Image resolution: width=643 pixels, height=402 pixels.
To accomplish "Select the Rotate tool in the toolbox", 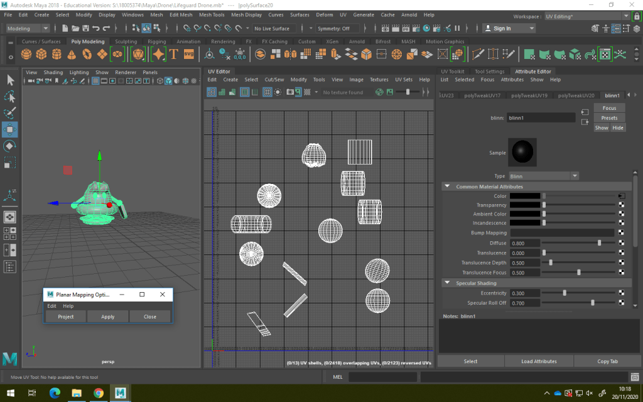I will coord(10,146).
